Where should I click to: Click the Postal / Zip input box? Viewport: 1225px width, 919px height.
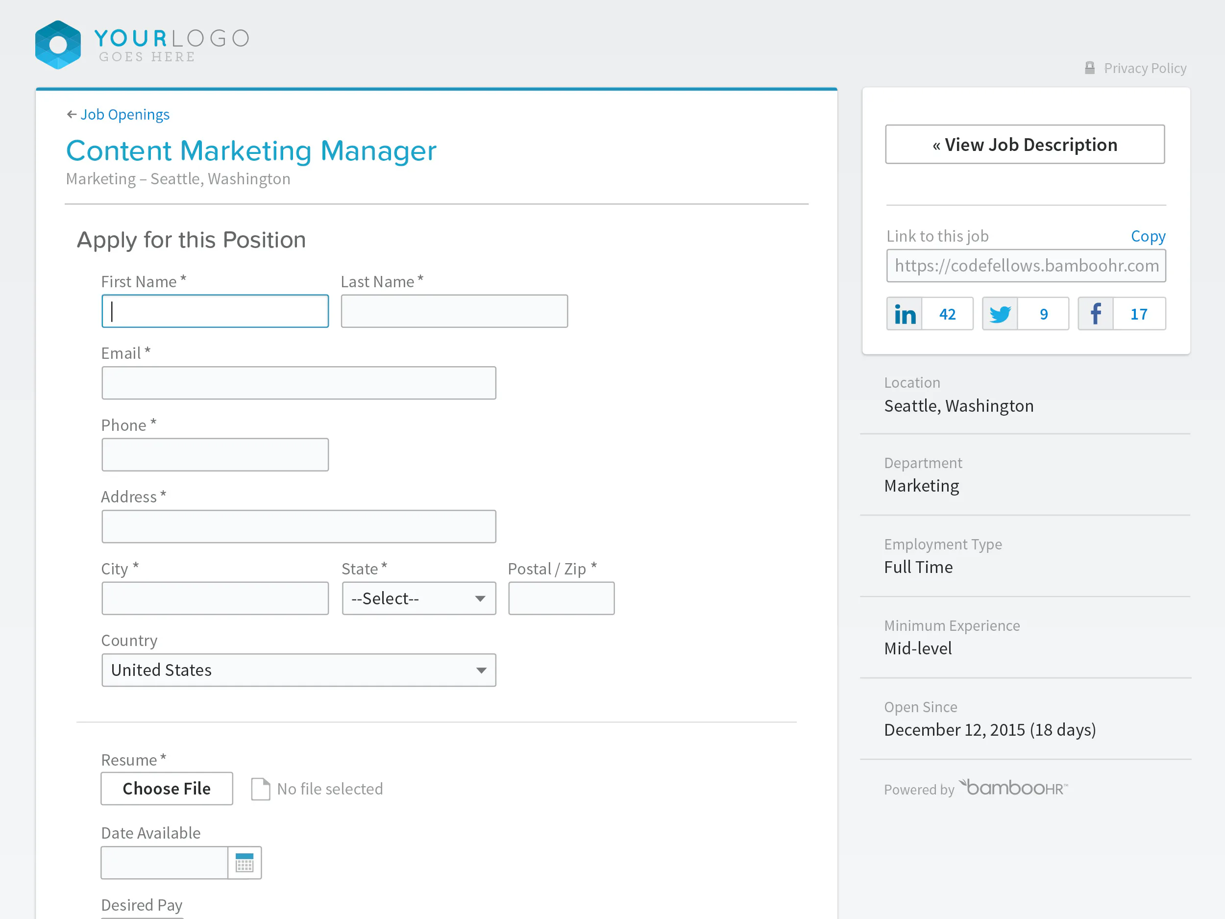click(x=562, y=598)
